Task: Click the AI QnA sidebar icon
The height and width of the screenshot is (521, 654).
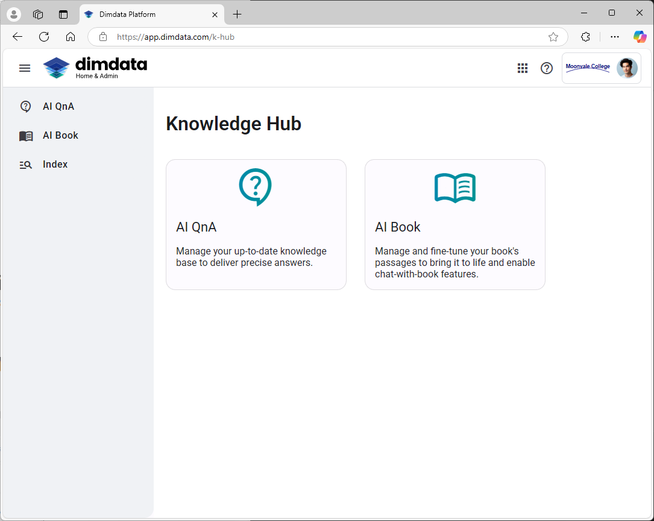Action: (x=26, y=107)
